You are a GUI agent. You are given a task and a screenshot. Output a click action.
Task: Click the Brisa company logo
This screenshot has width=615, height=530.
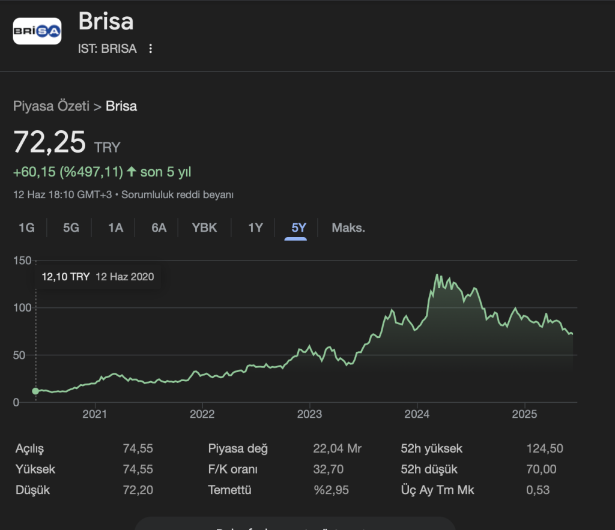point(37,31)
